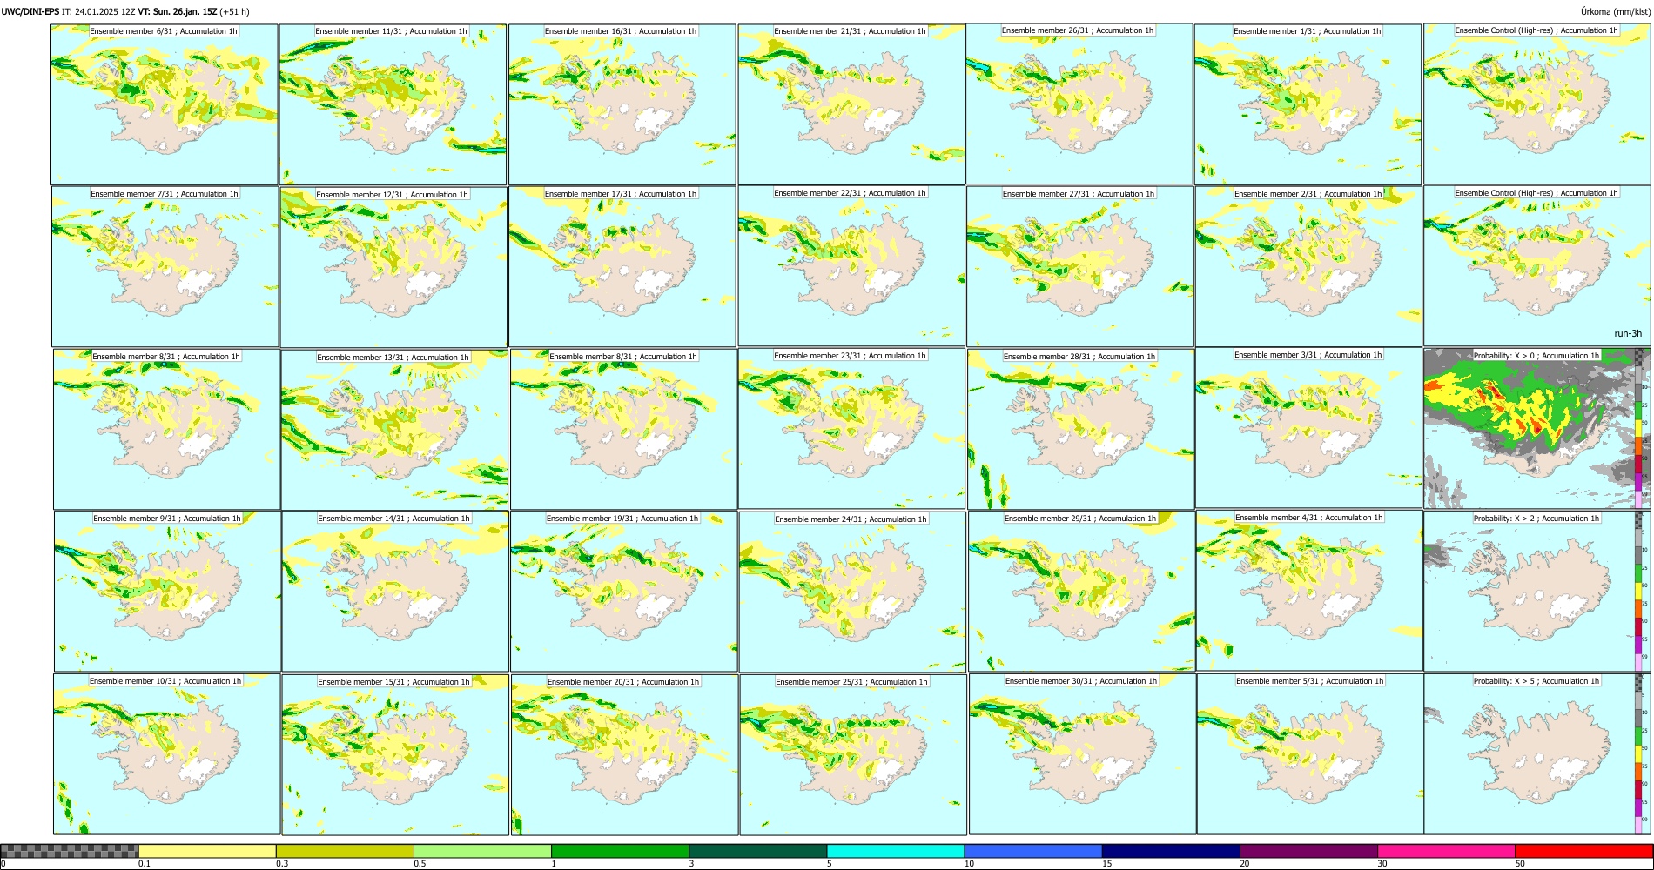Click the "Úrkoma (mm/klst)" unit label
This screenshot has height=870, width=1654.
click(1615, 12)
